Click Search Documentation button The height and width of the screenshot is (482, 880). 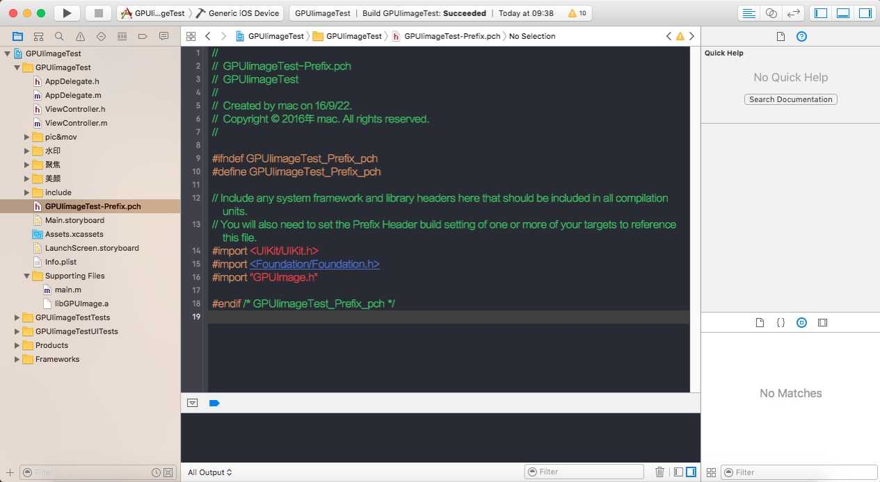pos(790,99)
